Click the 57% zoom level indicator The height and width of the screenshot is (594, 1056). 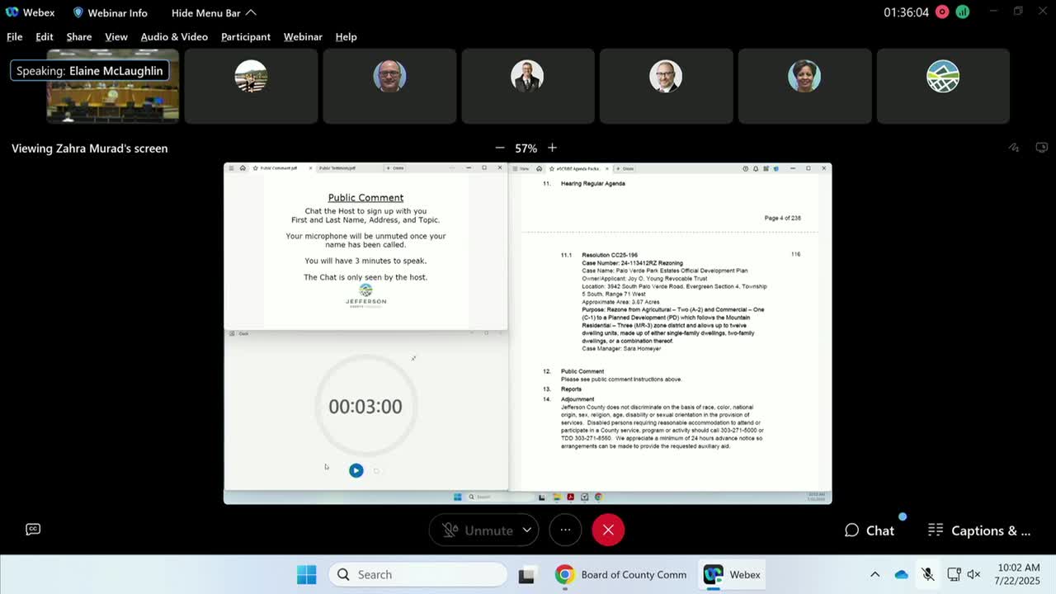[526, 148]
